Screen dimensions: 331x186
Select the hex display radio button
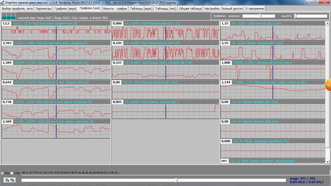2,173
